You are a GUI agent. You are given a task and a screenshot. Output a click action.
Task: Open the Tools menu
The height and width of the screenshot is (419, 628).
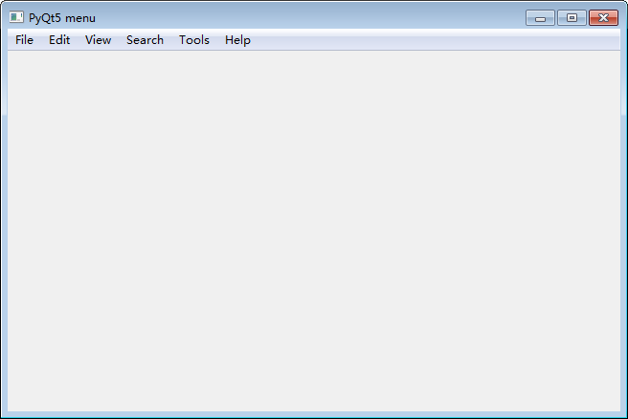pyautogui.click(x=194, y=40)
